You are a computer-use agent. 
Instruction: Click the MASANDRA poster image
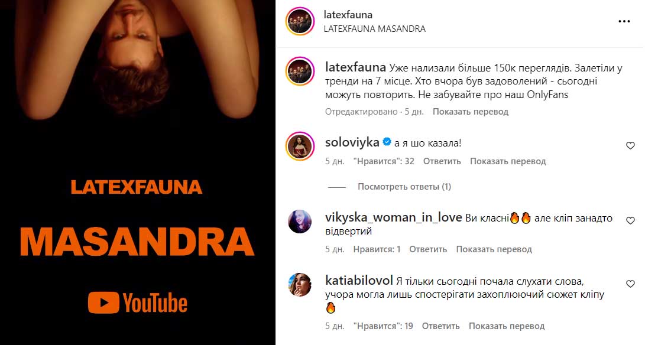(x=137, y=172)
